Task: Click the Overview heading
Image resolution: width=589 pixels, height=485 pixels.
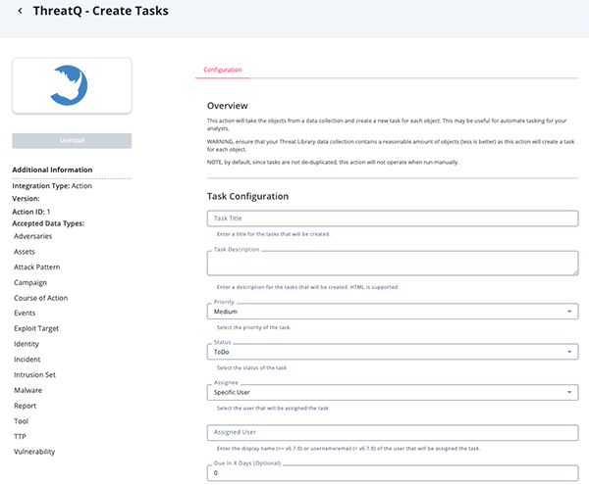Action: click(228, 106)
